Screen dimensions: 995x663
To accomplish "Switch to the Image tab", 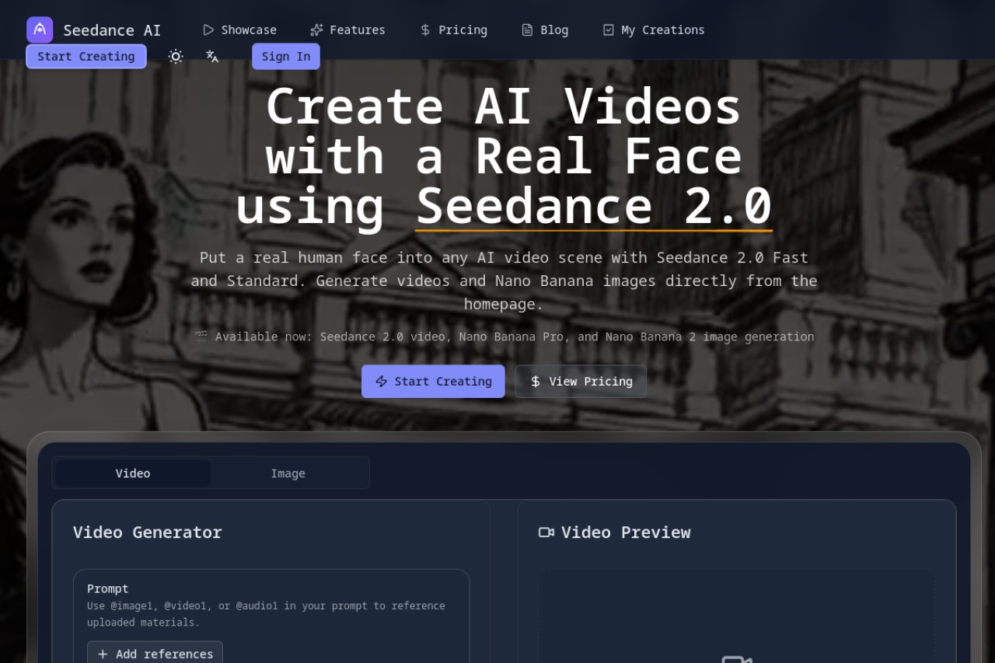I will tap(288, 473).
